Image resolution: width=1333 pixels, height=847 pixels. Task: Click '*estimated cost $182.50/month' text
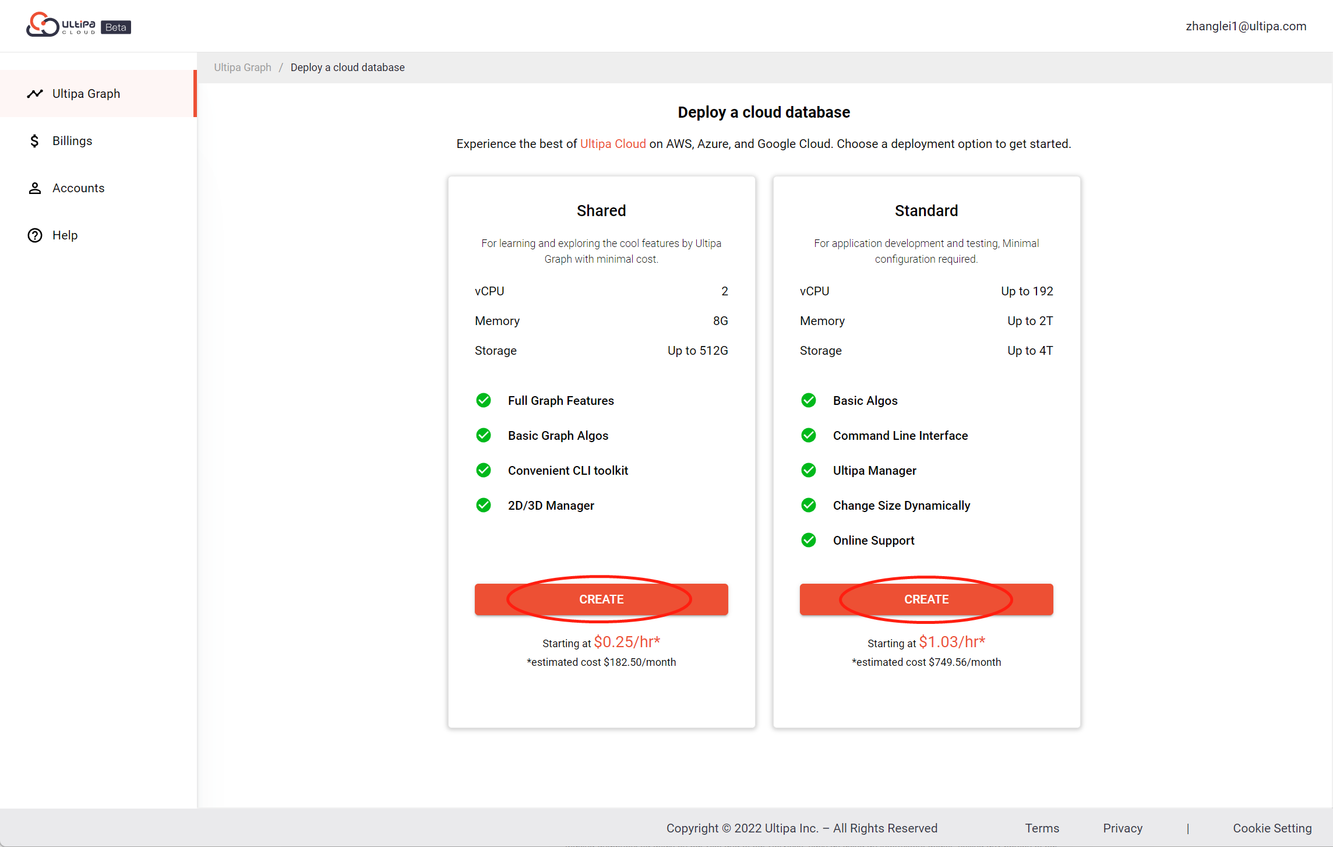click(601, 662)
